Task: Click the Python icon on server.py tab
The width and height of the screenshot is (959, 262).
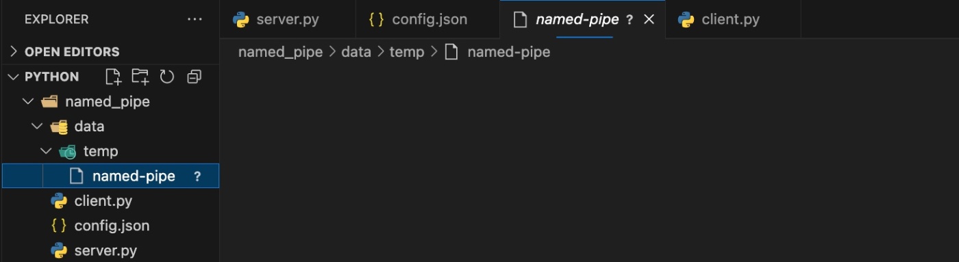Action: 241,19
